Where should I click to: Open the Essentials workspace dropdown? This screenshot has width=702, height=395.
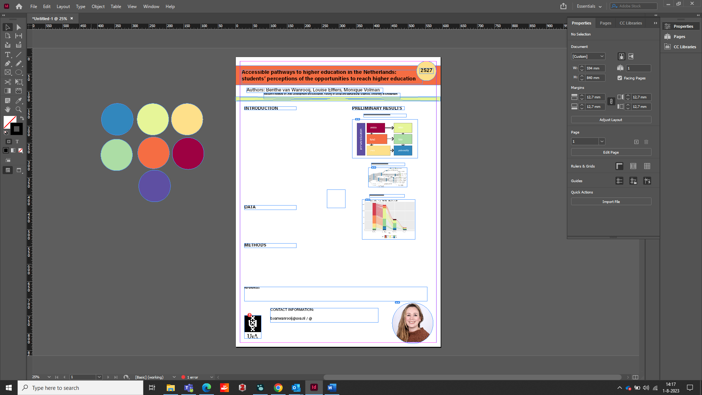coord(589,6)
